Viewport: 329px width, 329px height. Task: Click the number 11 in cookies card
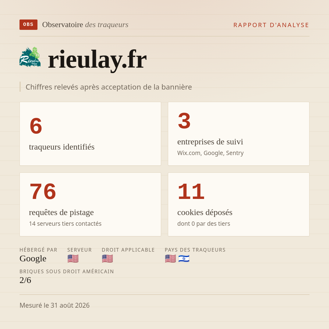click(x=191, y=191)
